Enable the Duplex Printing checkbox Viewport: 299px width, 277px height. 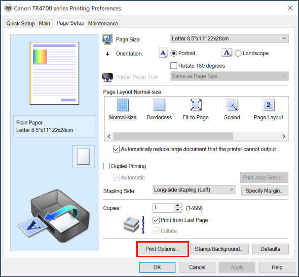pyautogui.click(x=106, y=166)
